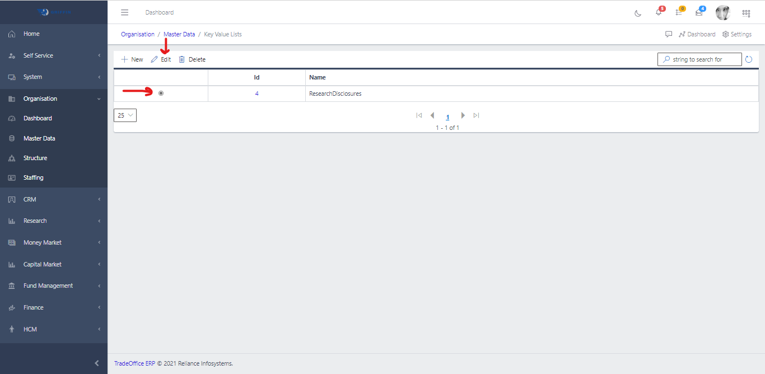Collapse the Organisation menu section
This screenshot has height=374, width=765.
point(54,99)
